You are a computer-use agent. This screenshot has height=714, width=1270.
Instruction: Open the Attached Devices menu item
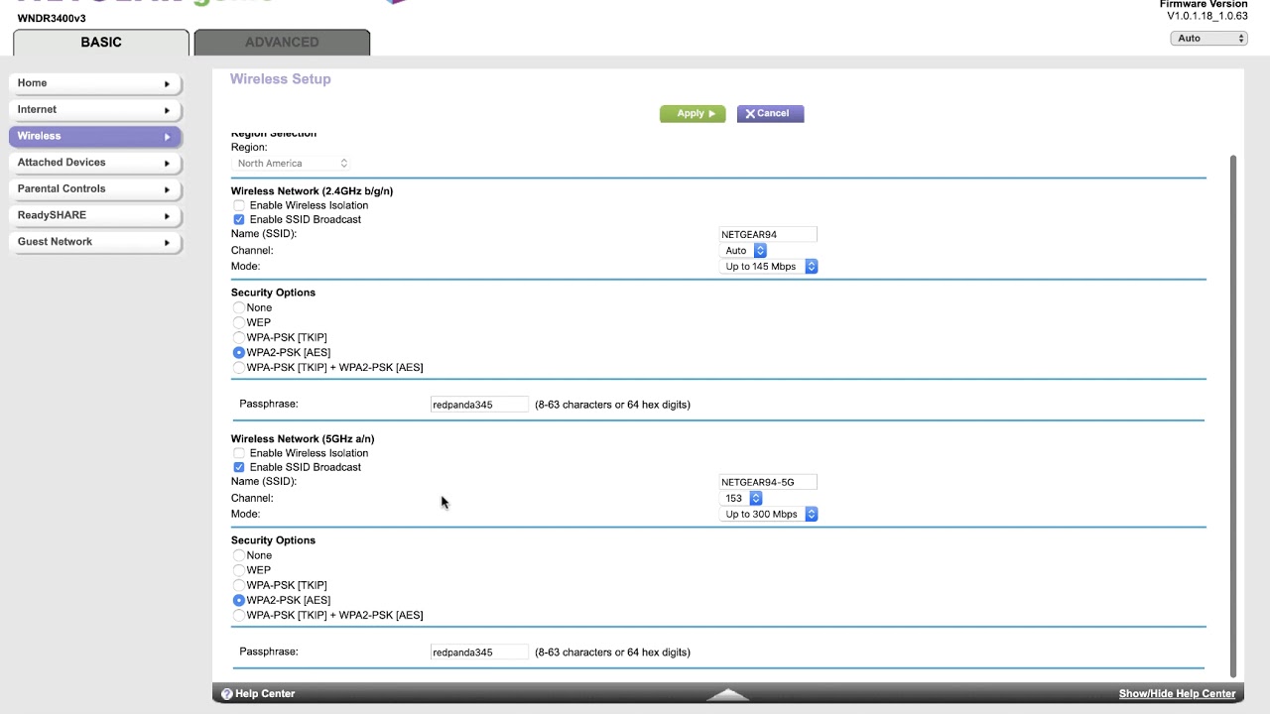click(x=95, y=163)
